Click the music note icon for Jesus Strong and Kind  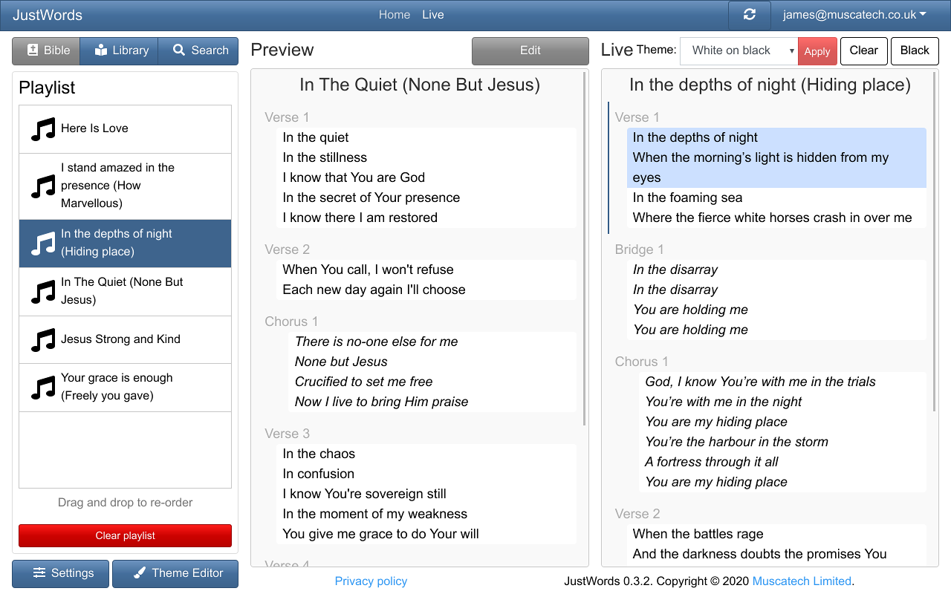coord(44,339)
